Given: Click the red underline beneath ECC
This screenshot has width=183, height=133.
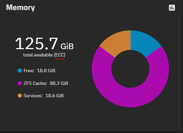Looking at the screenshot, I should (60, 59).
